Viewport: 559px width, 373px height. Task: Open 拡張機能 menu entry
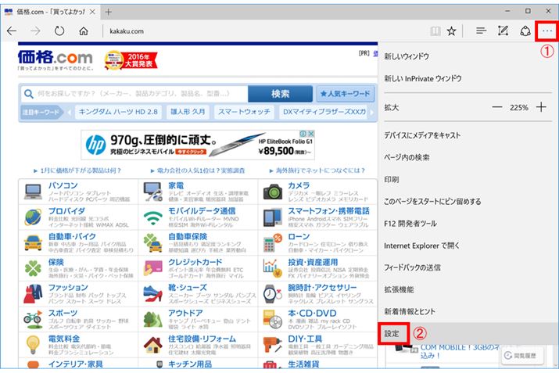click(x=399, y=289)
